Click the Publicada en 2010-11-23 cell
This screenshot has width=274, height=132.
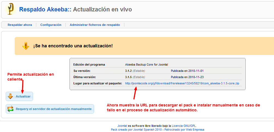[x=187, y=77]
